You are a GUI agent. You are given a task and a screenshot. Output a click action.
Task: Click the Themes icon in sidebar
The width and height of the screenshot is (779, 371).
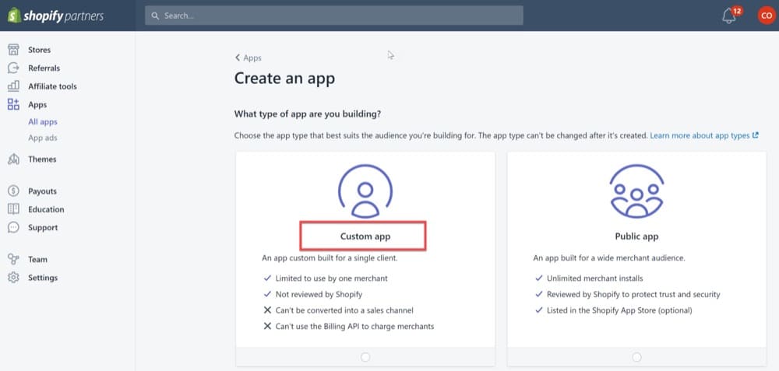13,159
